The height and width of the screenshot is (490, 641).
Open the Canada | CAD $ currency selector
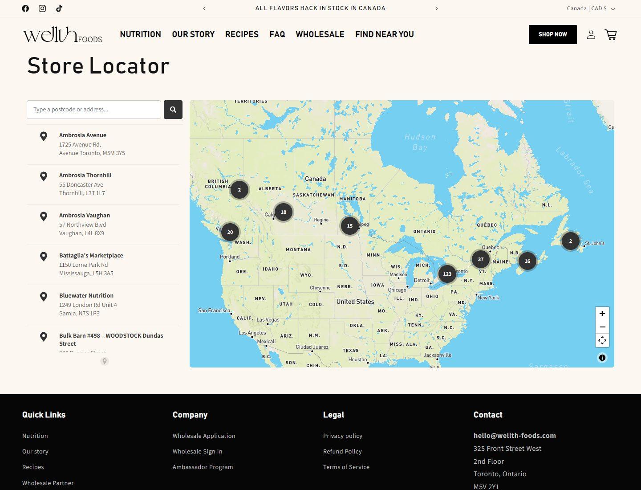click(x=591, y=8)
